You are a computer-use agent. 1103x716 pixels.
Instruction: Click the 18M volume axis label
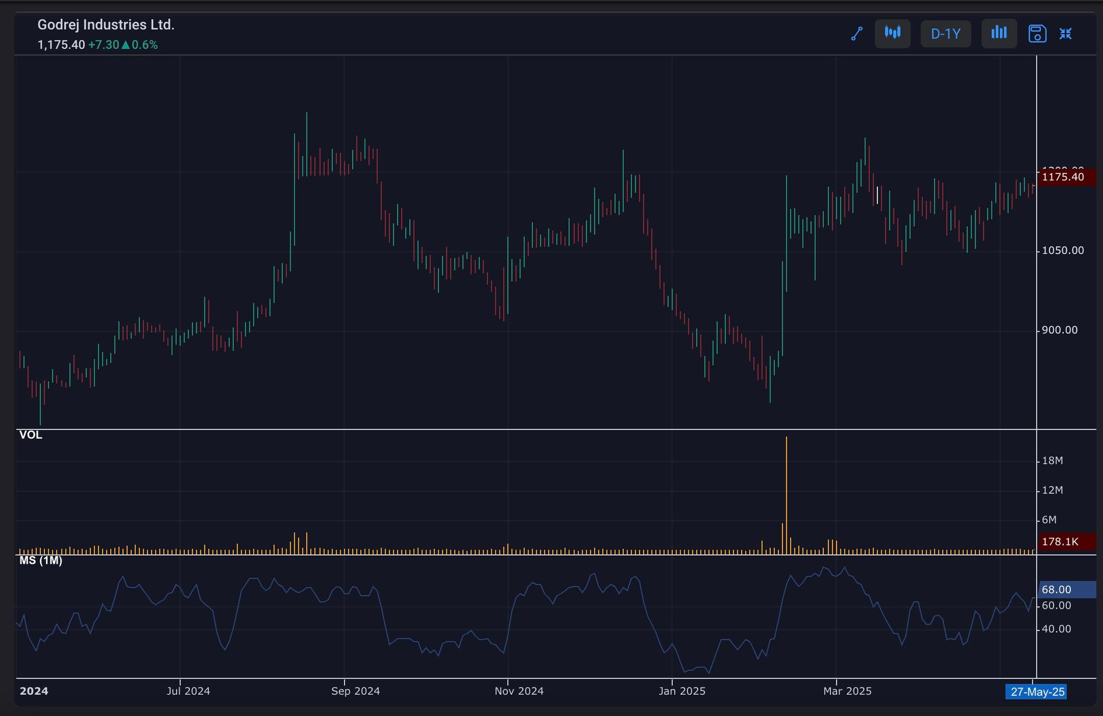click(x=1052, y=460)
